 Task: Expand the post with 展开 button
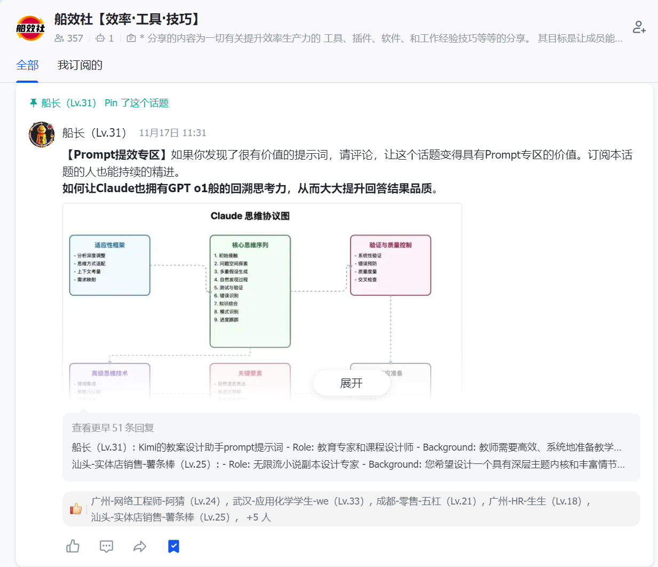(351, 383)
